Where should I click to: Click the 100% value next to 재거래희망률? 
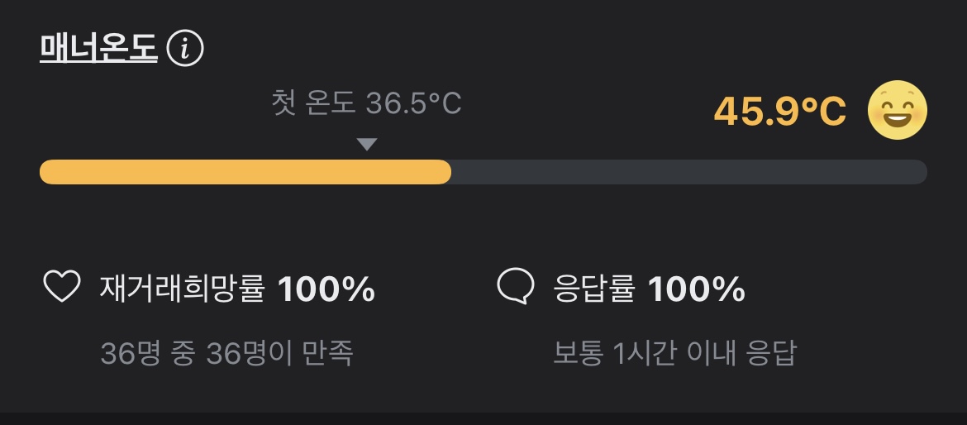(x=326, y=289)
